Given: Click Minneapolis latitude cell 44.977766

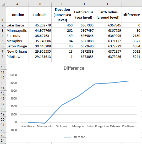Looking at the screenshot, I should 40,30.
